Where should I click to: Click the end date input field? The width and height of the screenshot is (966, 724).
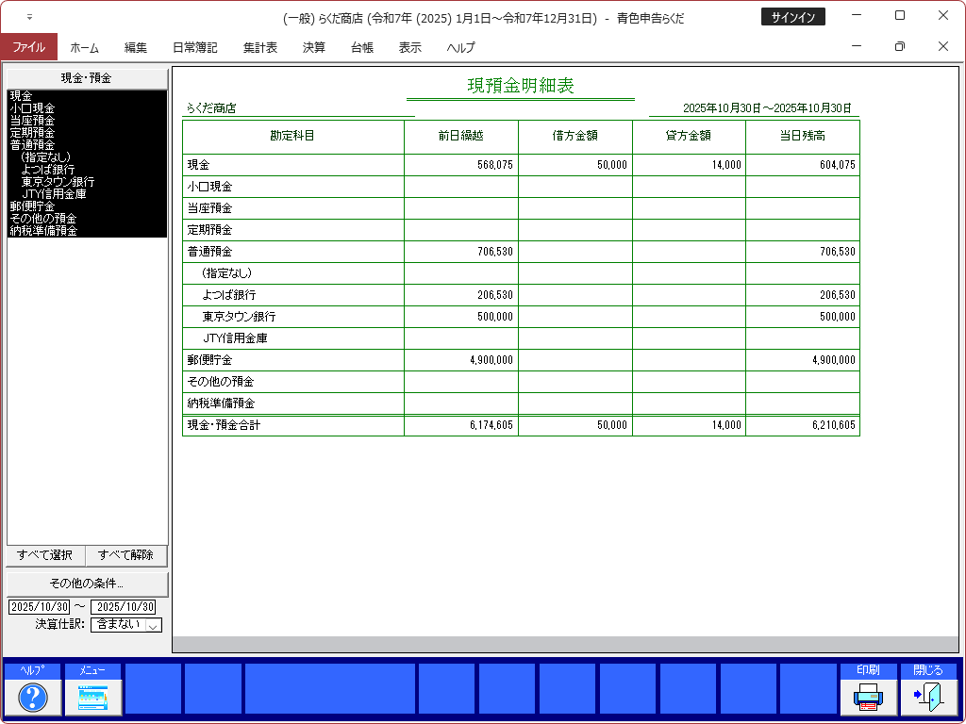coord(123,607)
